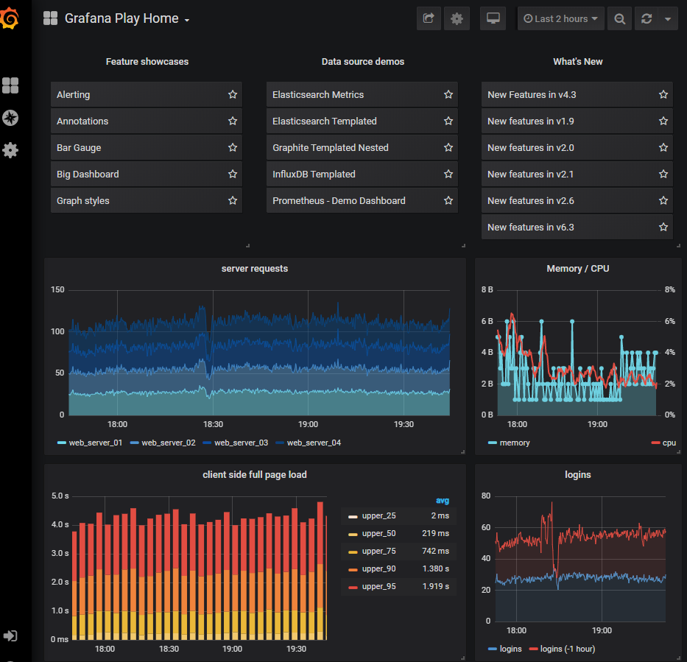Image resolution: width=687 pixels, height=662 pixels.
Task: Star New features in v1.9
Action: [663, 121]
